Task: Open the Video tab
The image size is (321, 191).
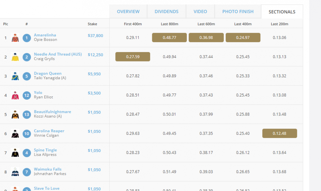Action: (x=200, y=12)
